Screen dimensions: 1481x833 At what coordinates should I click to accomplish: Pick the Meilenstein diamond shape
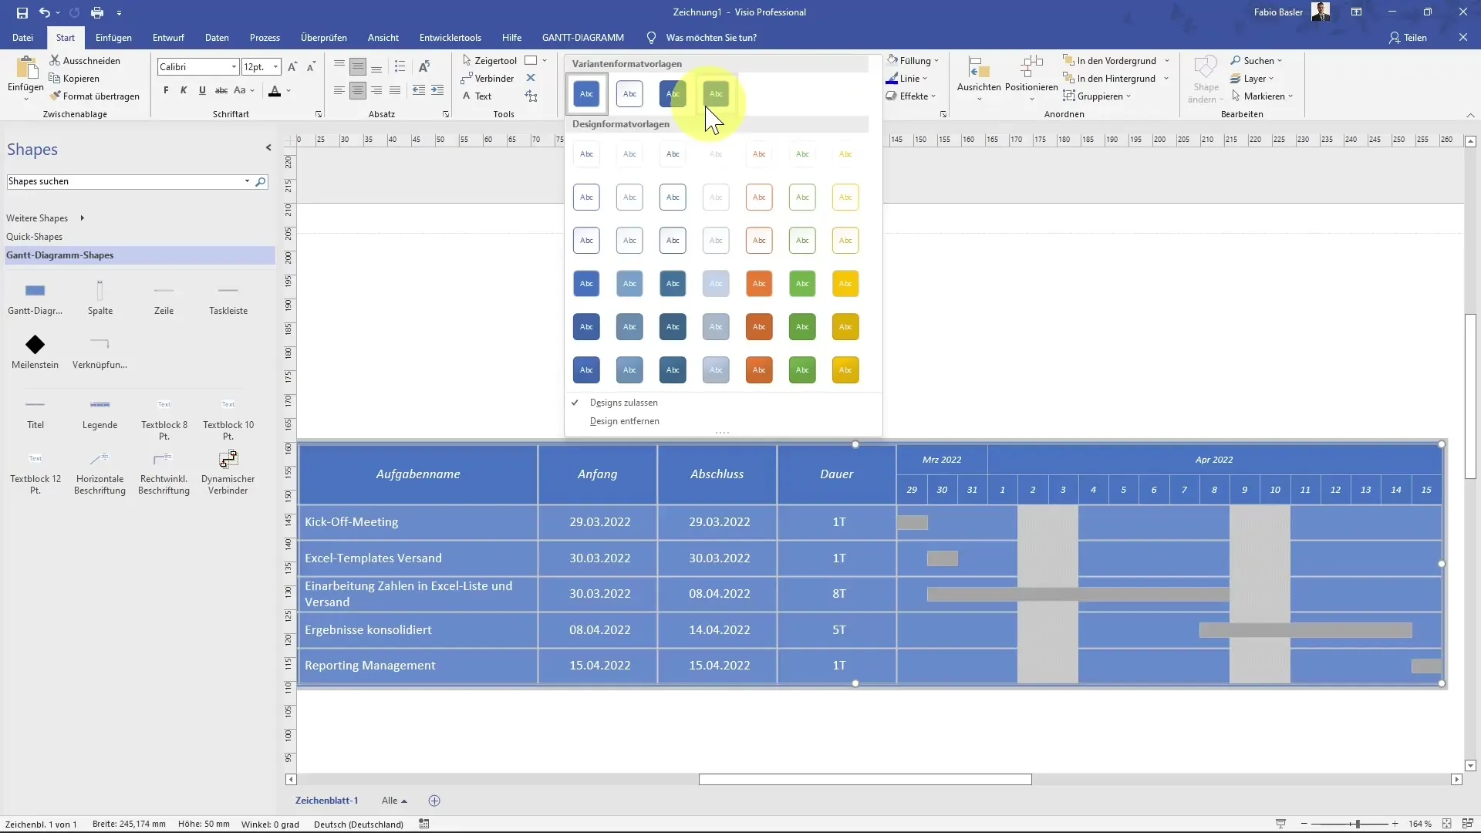coord(35,352)
